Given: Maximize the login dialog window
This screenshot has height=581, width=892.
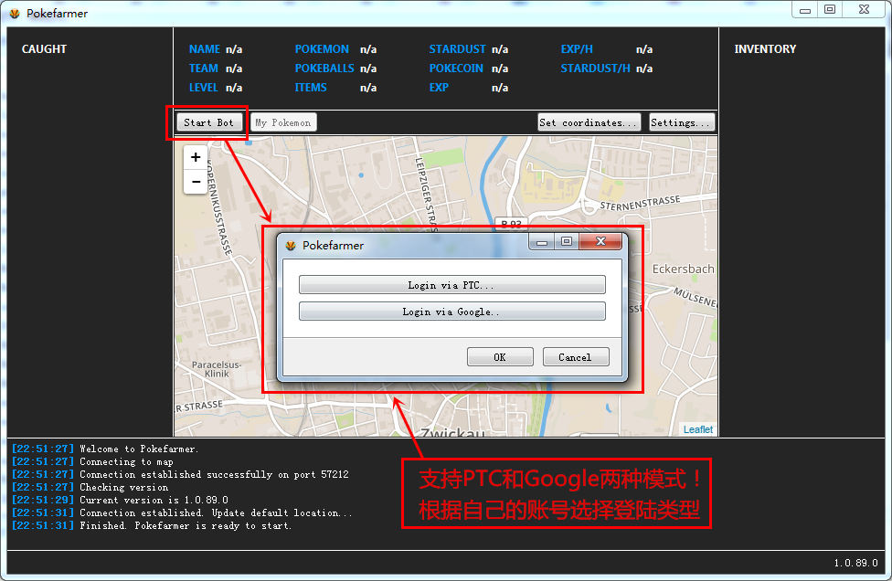Looking at the screenshot, I should pos(567,241).
